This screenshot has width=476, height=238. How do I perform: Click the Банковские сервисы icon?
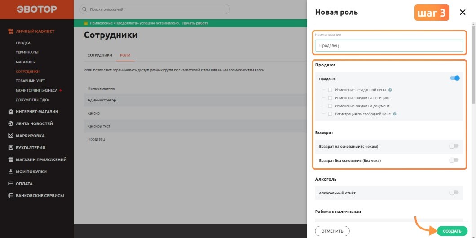tap(11, 195)
